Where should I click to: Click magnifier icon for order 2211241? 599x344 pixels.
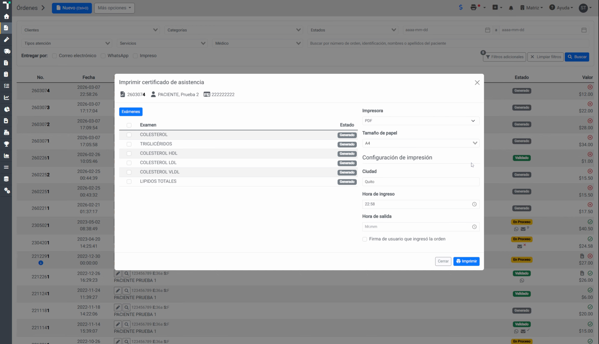click(126, 290)
